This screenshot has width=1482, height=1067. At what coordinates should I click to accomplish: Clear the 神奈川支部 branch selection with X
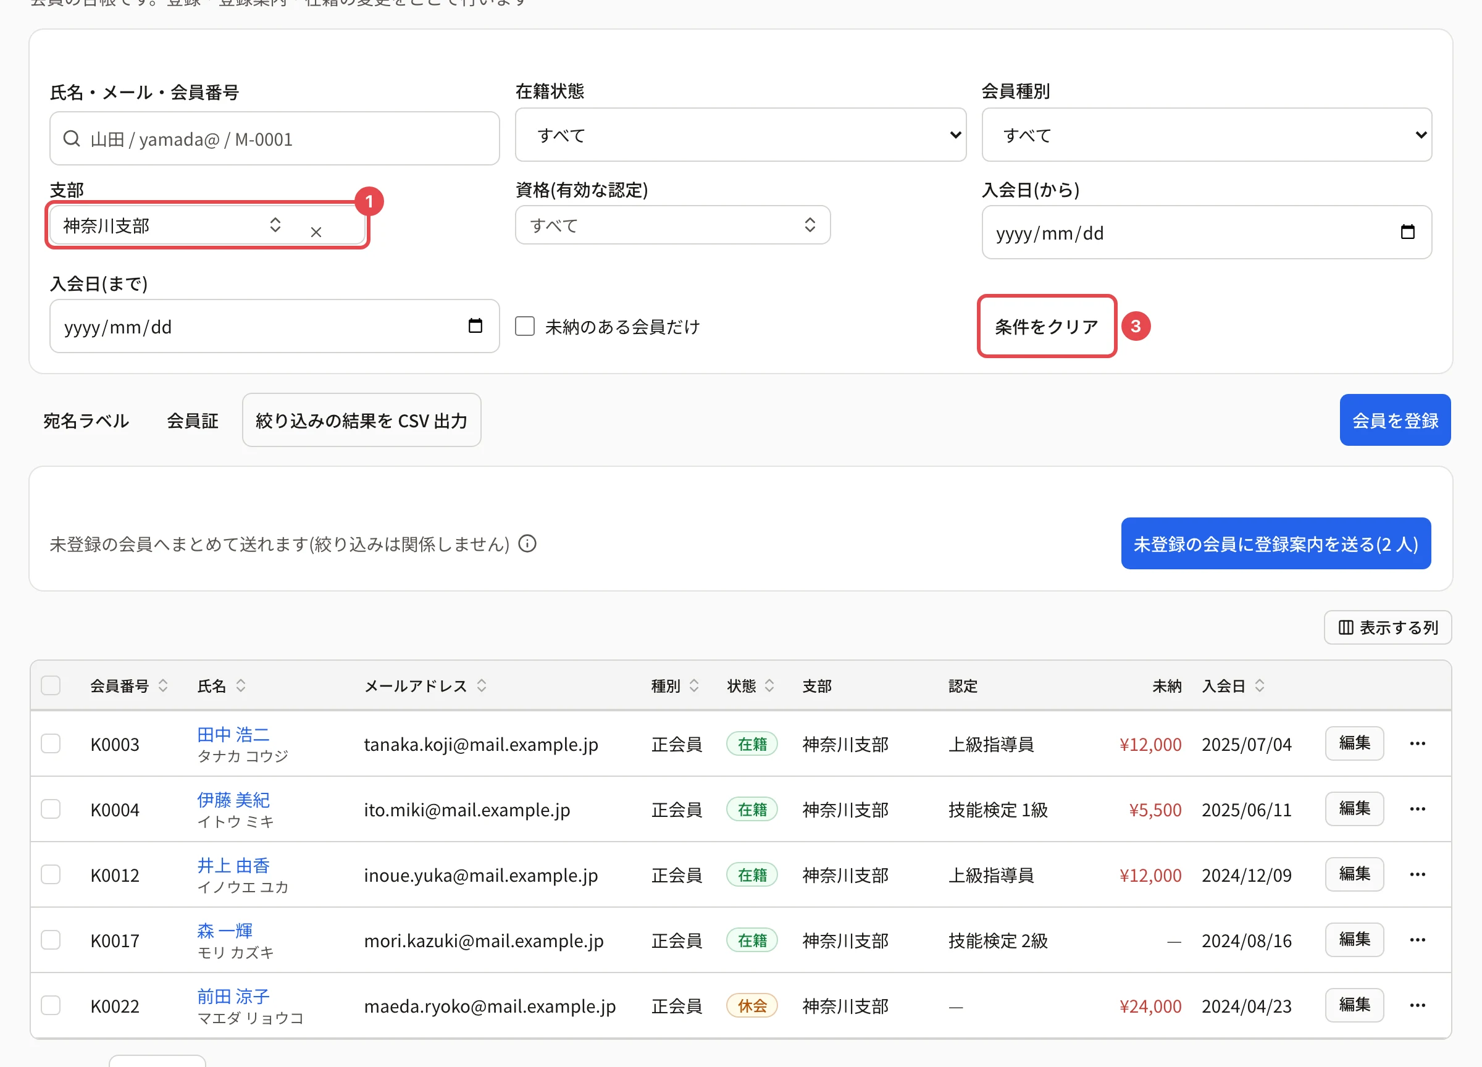tap(316, 232)
